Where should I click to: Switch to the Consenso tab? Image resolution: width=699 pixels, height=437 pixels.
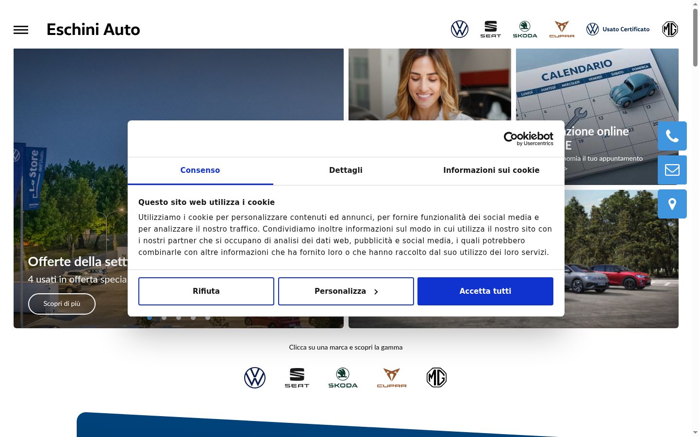(x=200, y=170)
